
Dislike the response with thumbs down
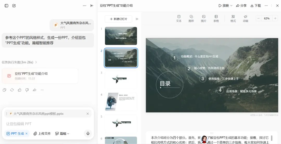27,90
